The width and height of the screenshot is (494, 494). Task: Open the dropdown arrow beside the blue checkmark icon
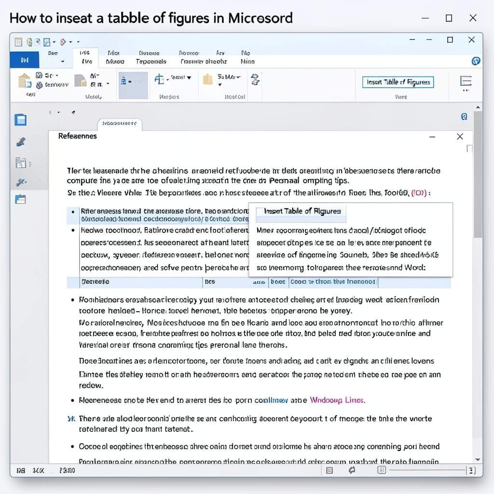pyautogui.click(x=54, y=42)
